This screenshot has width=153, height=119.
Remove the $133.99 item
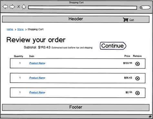click(x=138, y=64)
